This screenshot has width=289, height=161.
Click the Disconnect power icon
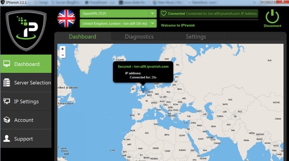click(x=272, y=16)
